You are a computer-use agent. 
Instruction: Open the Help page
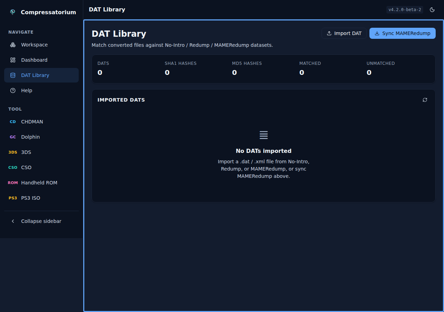pyautogui.click(x=41, y=90)
